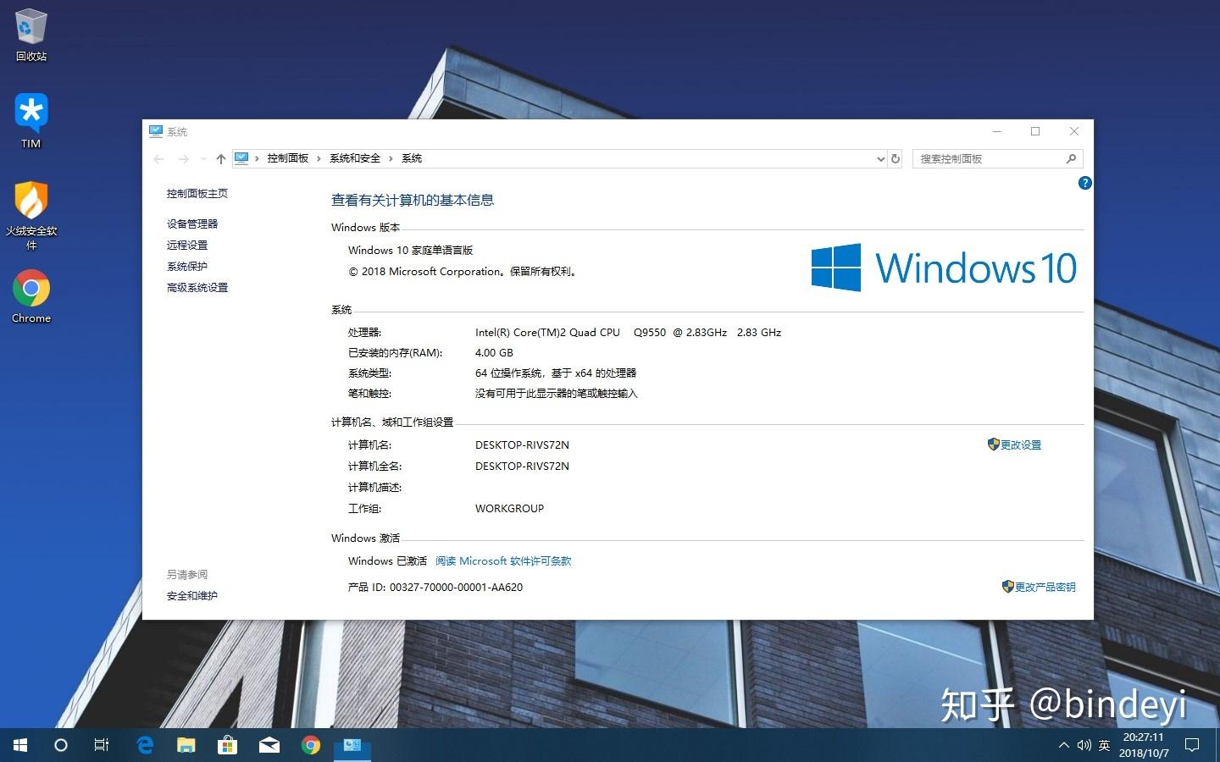This screenshot has width=1220, height=762.
Task: Go back in the System window
Action: [x=158, y=158]
